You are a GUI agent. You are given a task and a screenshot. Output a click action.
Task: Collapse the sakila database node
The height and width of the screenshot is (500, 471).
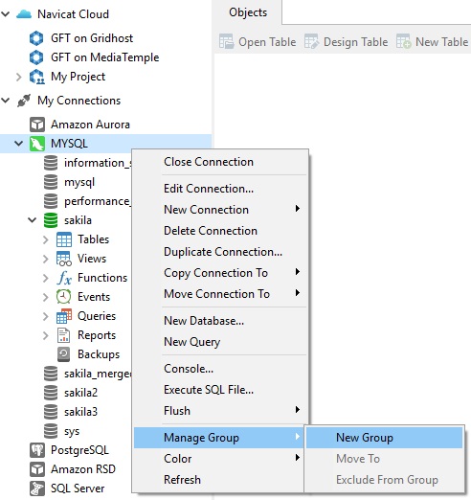coord(33,220)
